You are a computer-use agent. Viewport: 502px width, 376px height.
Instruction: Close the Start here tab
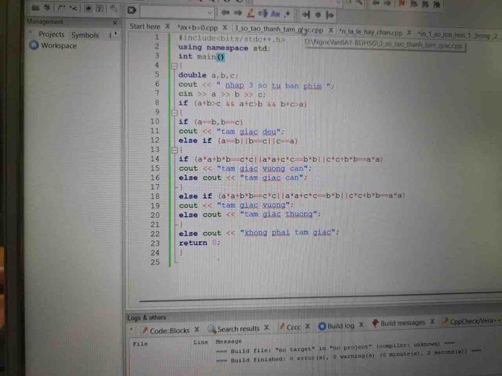point(168,27)
